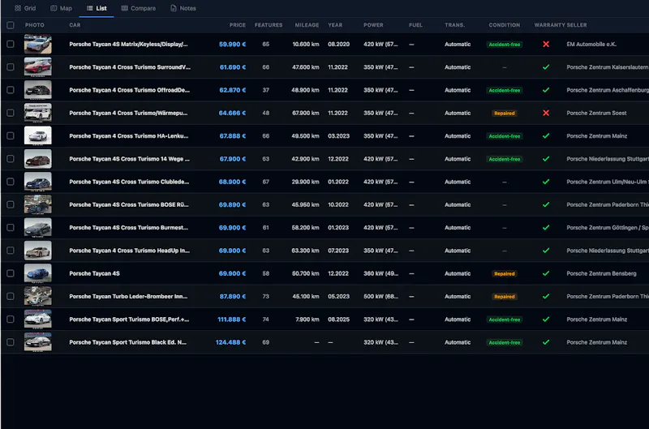Click the green warranty check for Zentrum Aschaffenburg
This screenshot has height=429, width=649.
tap(546, 90)
